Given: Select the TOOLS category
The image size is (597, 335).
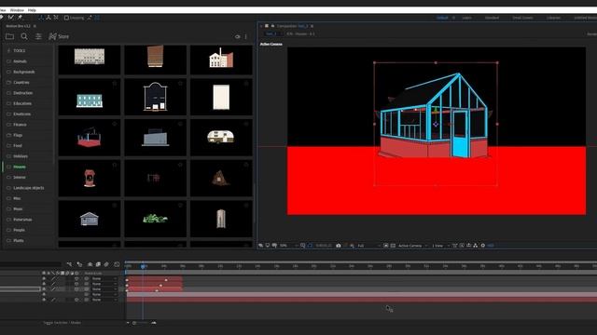Looking at the screenshot, I should click(x=19, y=50).
